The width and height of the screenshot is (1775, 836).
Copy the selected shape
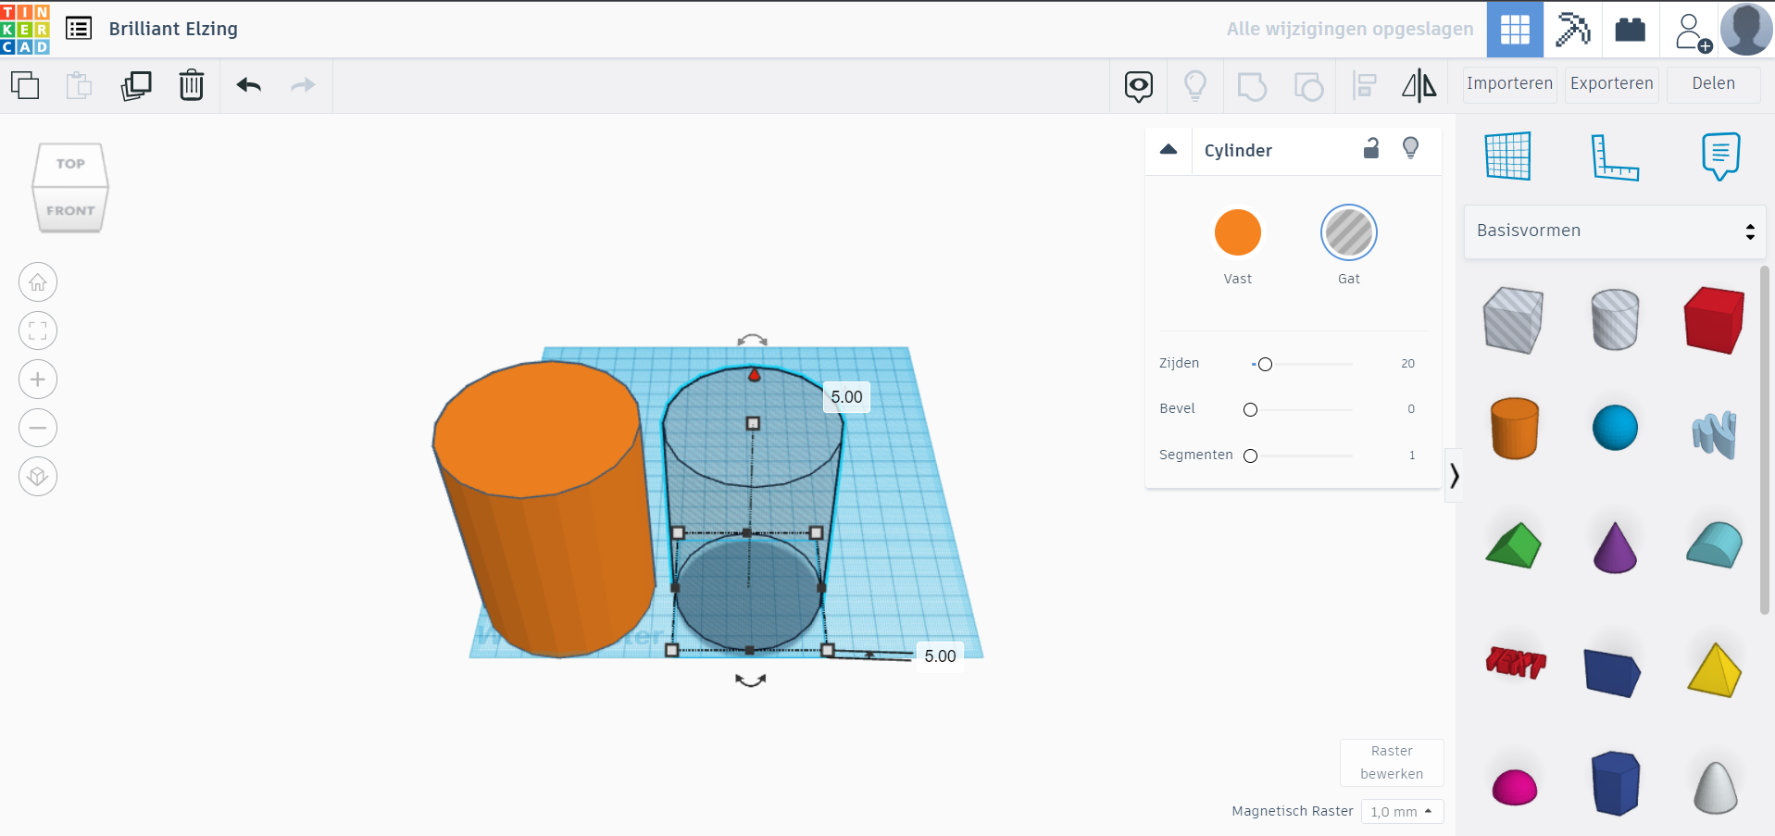pos(25,85)
